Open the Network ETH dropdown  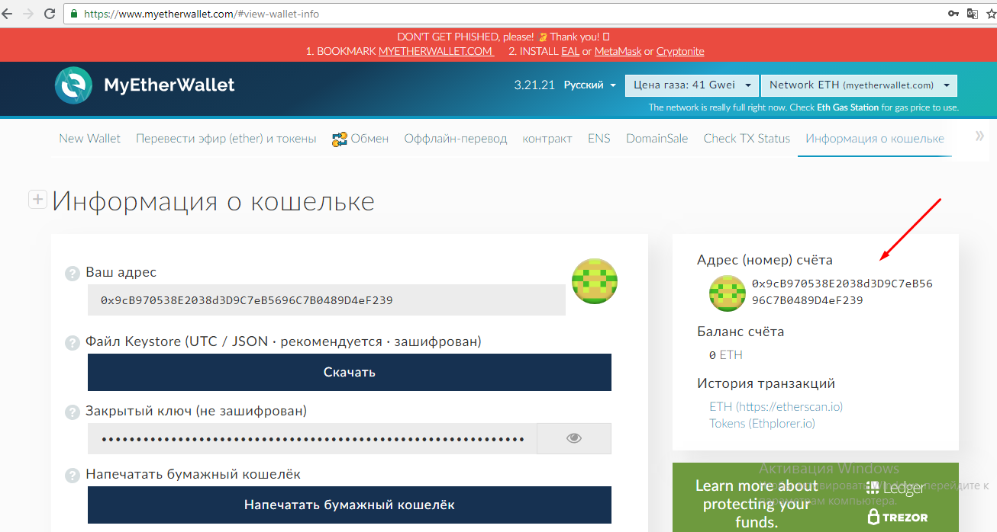click(x=859, y=85)
